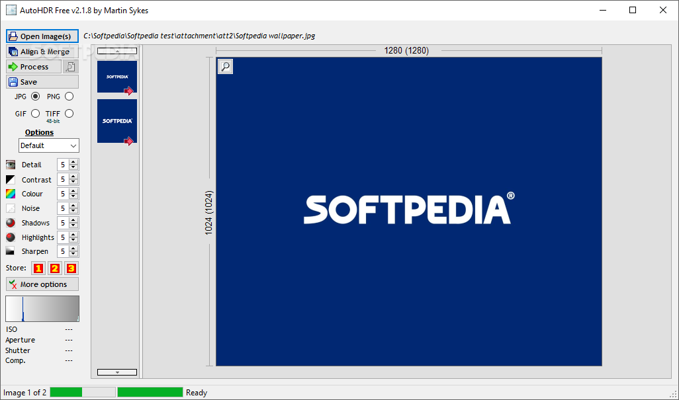The image size is (679, 400).
Task: Click the histogram display
Action: (42, 309)
